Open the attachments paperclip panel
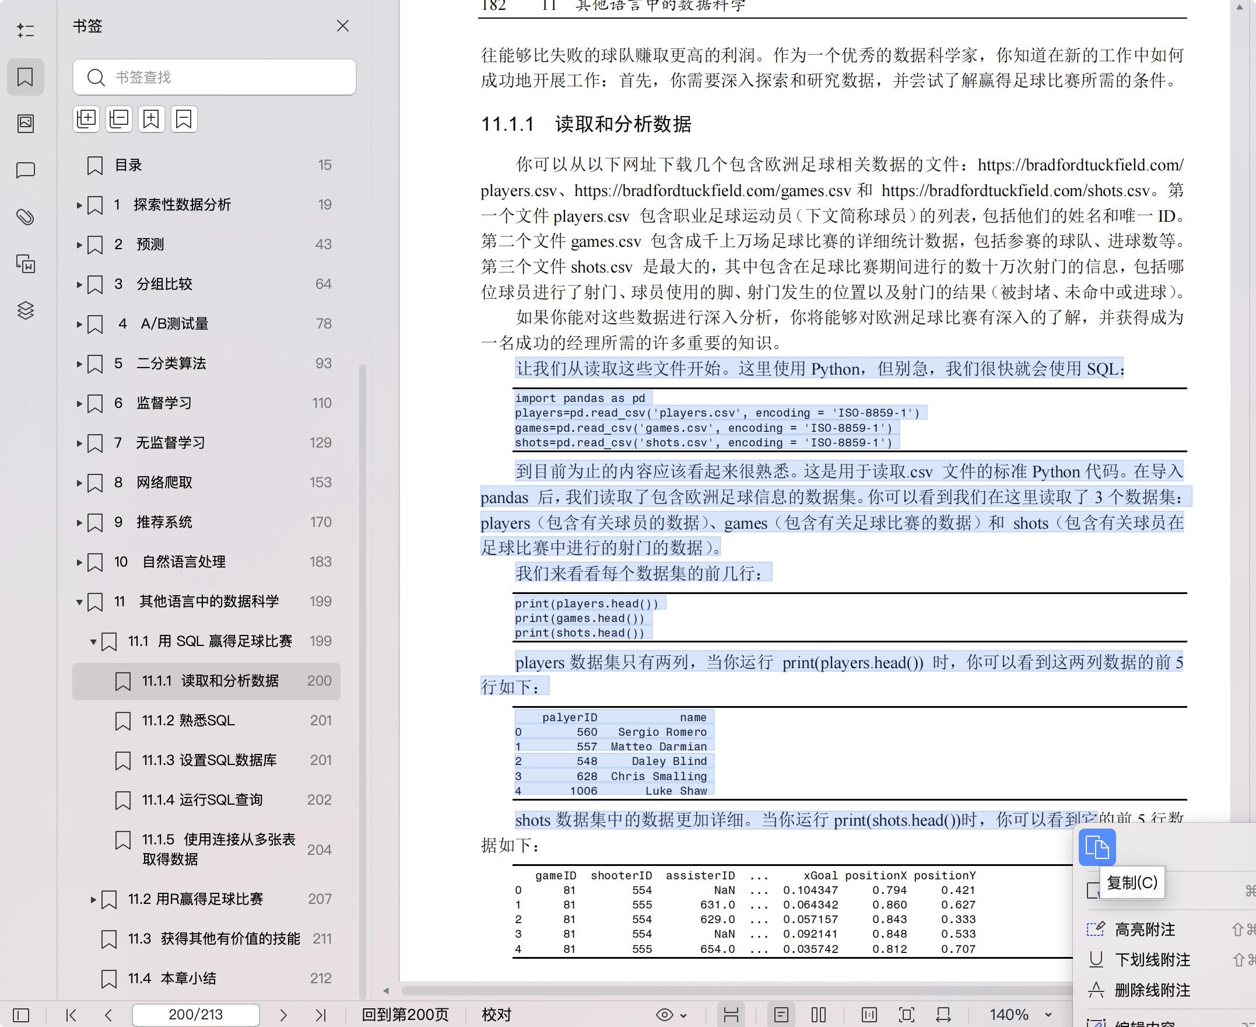Screen dimensions: 1256x1027 point(26,217)
